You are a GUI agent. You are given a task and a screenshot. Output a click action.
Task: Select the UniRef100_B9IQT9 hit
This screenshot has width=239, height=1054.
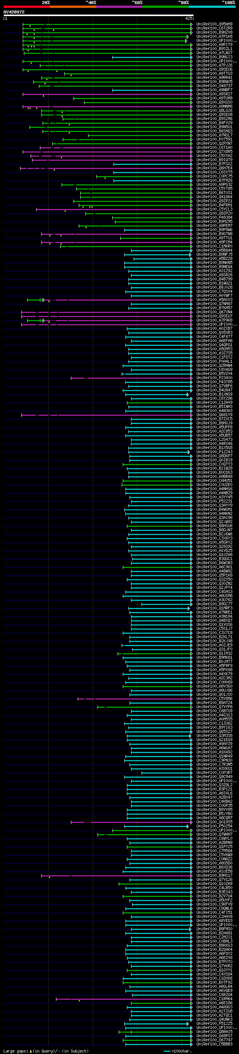pyautogui.click(x=214, y=160)
